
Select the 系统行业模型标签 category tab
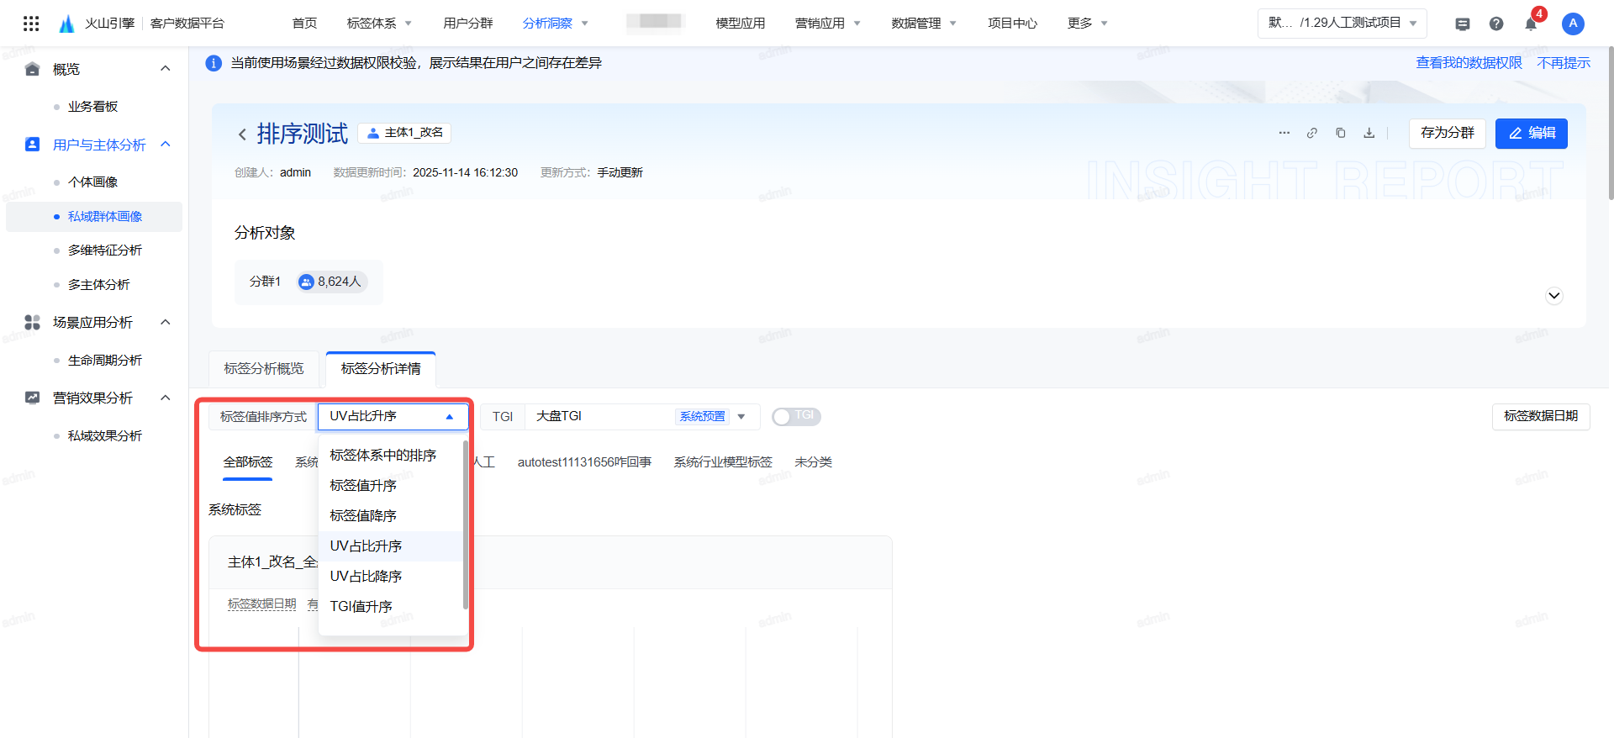coord(723,462)
